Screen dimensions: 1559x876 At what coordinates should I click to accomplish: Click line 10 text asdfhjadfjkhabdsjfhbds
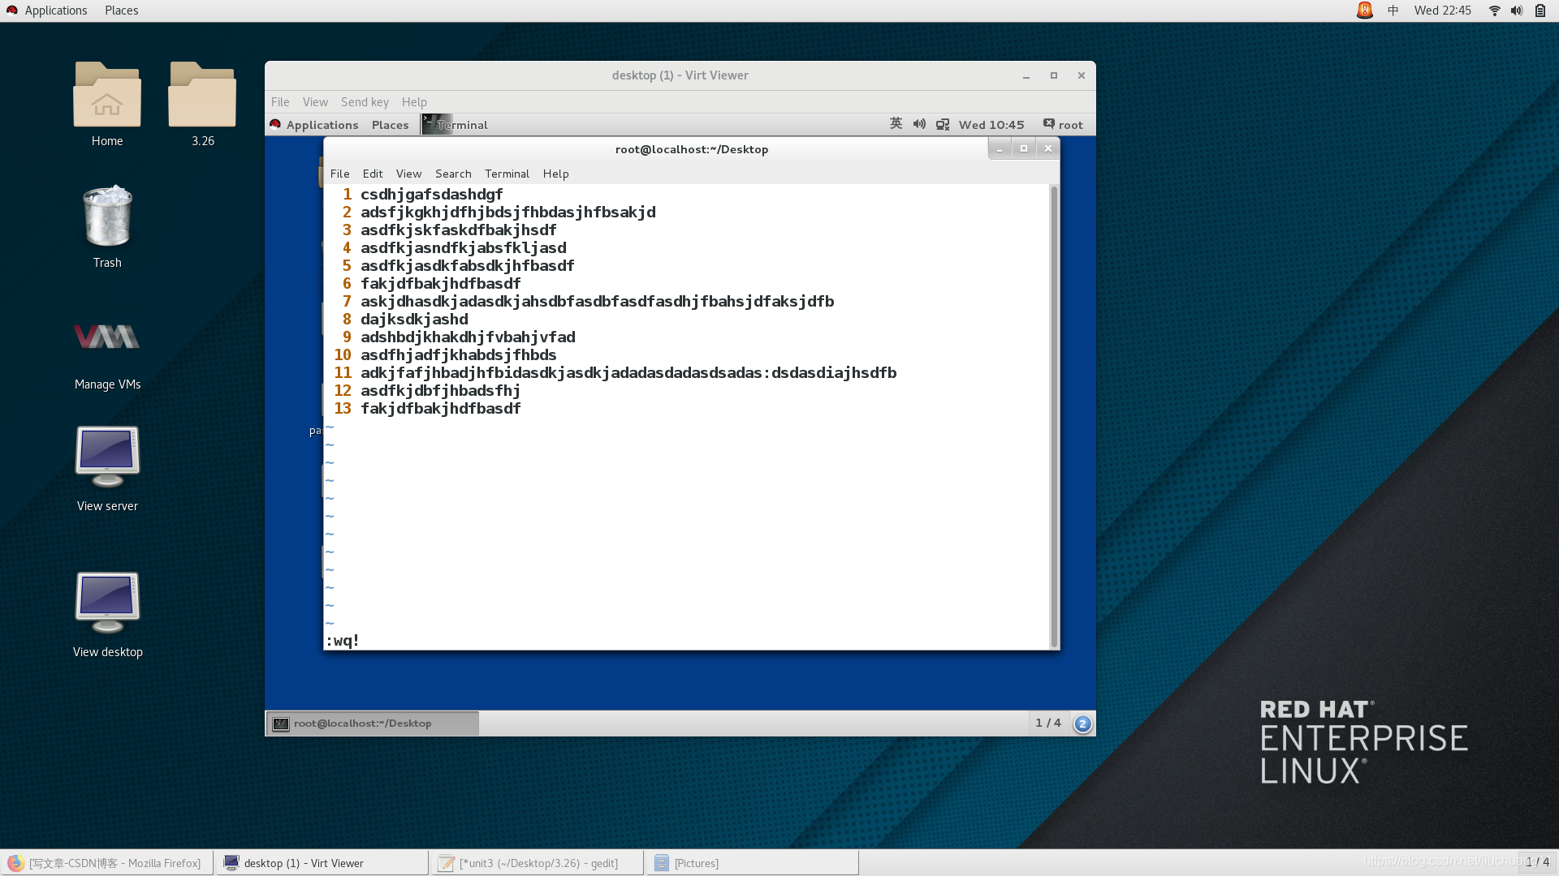pyautogui.click(x=458, y=355)
